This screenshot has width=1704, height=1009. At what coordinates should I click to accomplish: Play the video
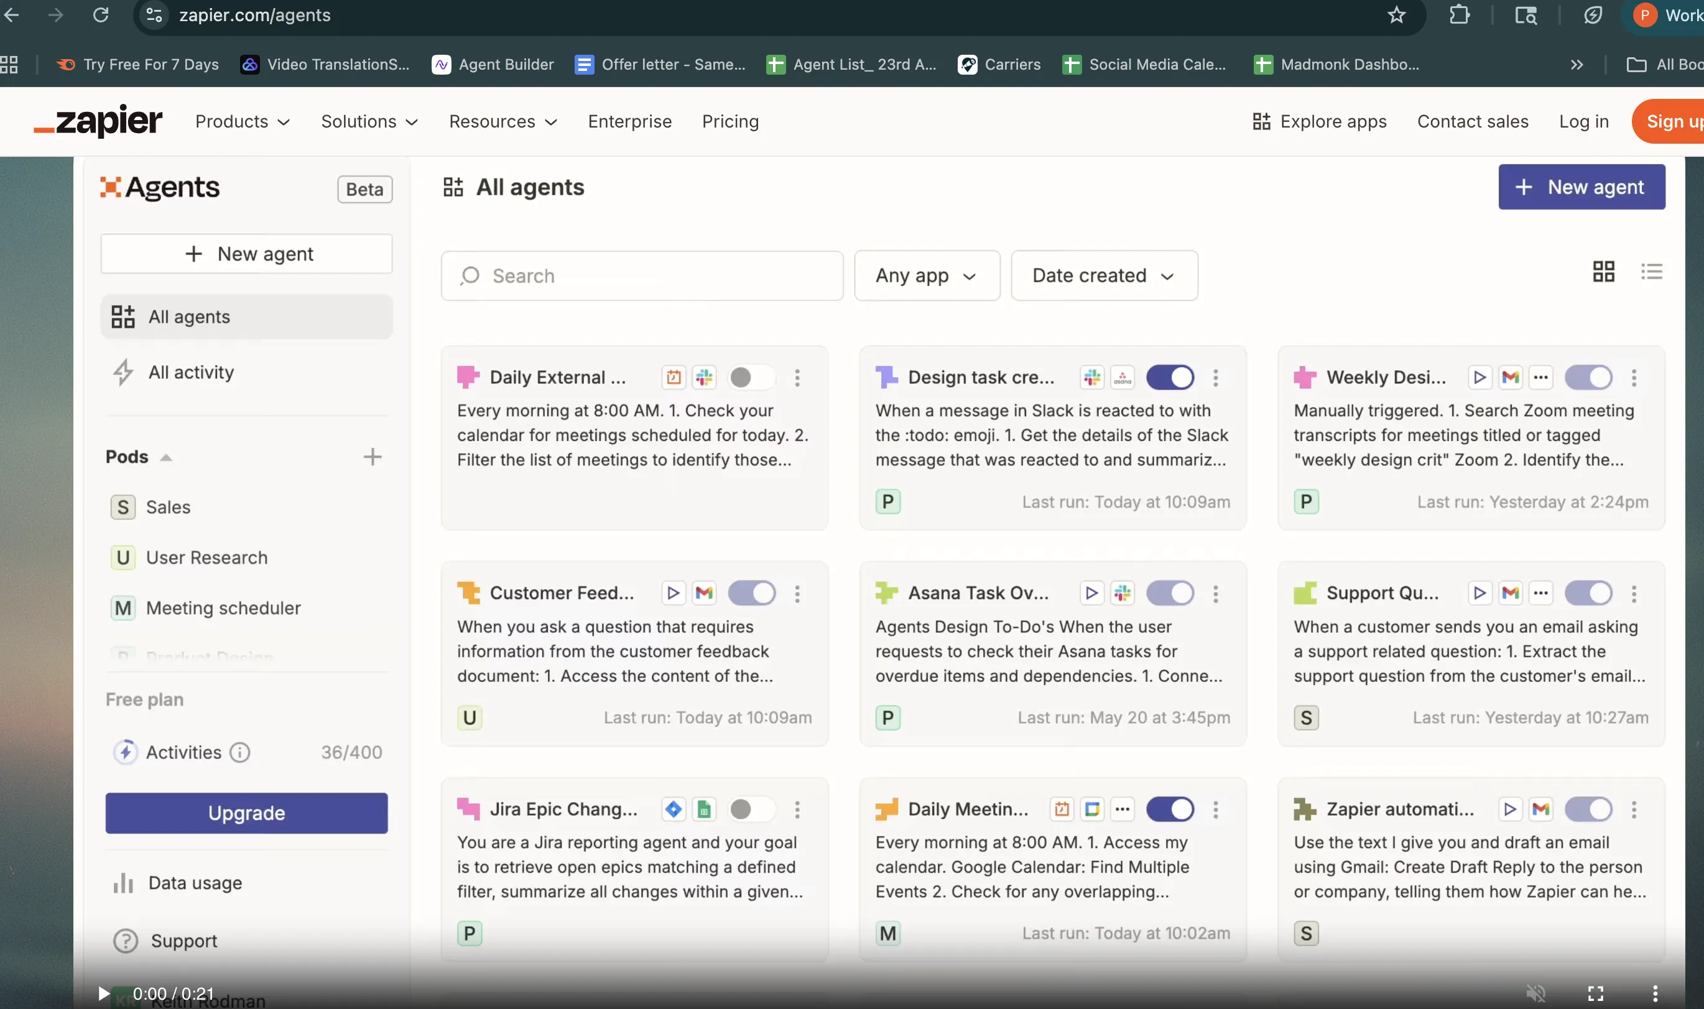click(x=103, y=993)
